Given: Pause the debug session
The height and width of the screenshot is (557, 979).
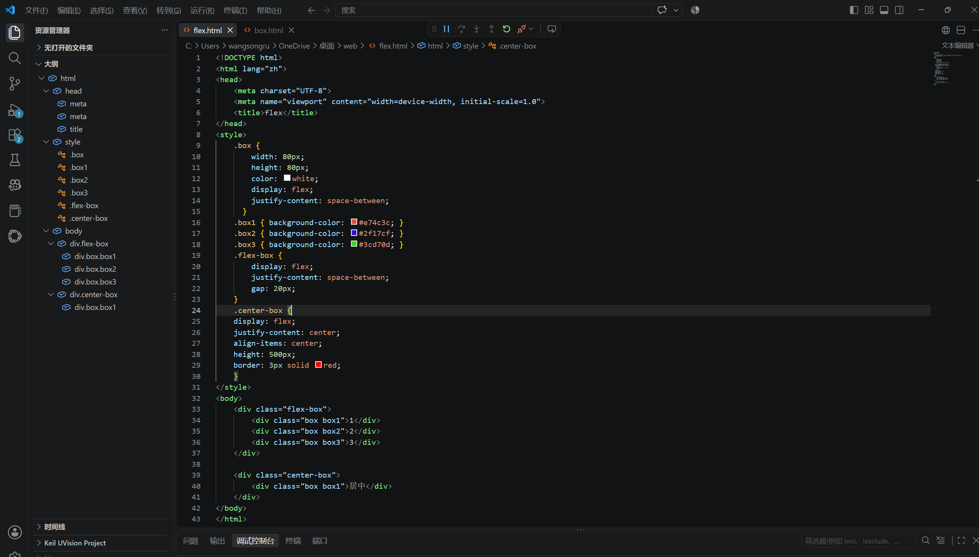Looking at the screenshot, I should (447, 29).
